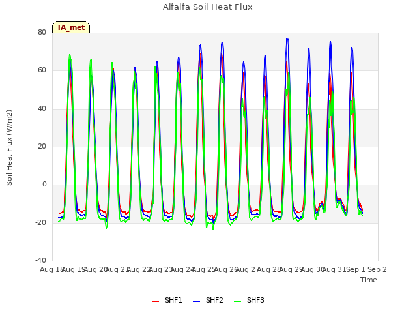This screenshot has width=417, height=313.
Task: Click the y-axis tick label 40
Action: pos(42,108)
